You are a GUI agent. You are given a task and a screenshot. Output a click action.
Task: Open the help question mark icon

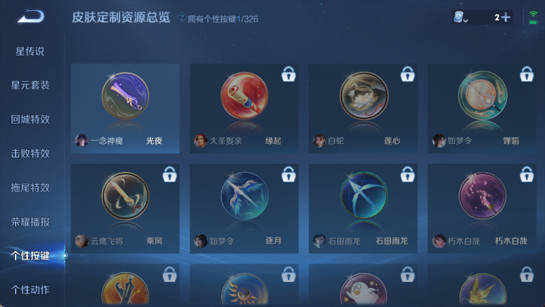coord(181,17)
